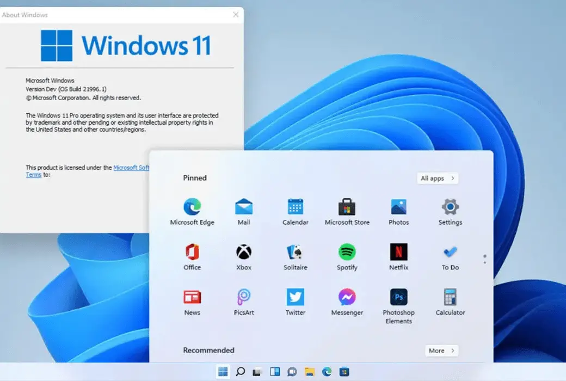Launch the Photos app
This screenshot has width=566, height=381.
[x=398, y=211]
